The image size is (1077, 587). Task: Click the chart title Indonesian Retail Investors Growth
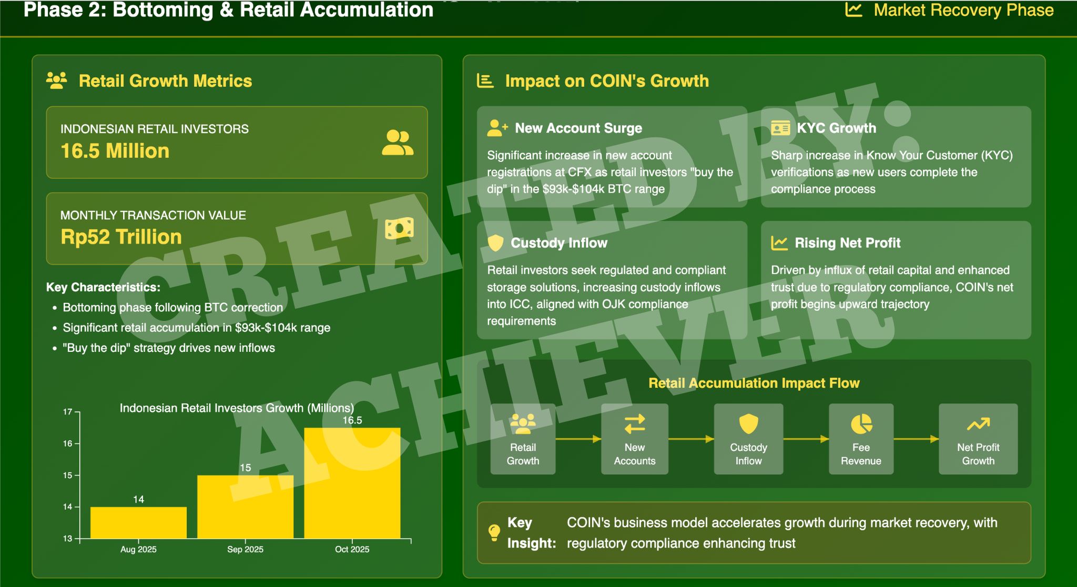point(237,408)
